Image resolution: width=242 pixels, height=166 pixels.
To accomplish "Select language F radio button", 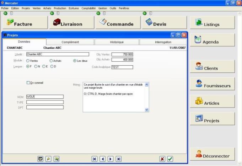I will click(28, 67).
